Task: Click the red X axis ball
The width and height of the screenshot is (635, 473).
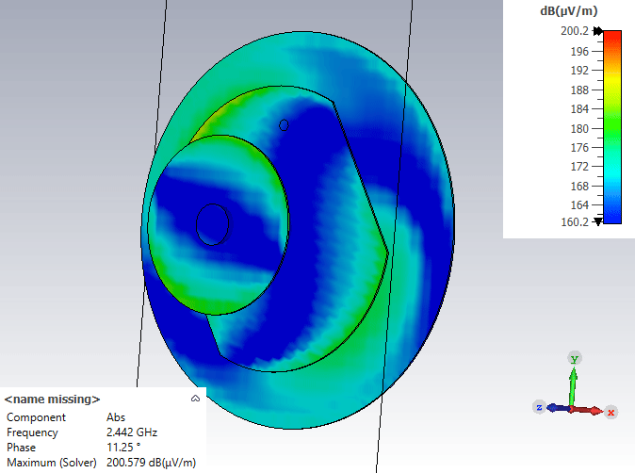Action: click(611, 412)
